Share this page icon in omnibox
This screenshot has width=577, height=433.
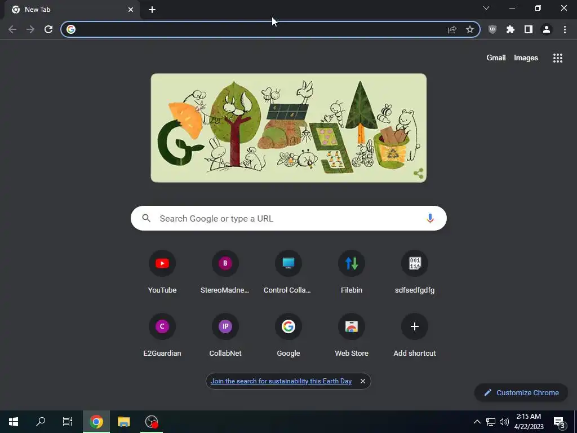coord(452,29)
